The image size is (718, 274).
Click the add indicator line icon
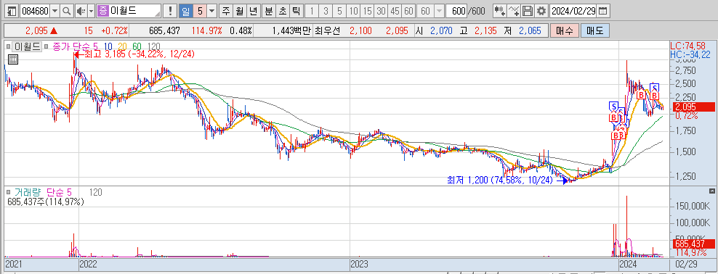tap(515, 10)
